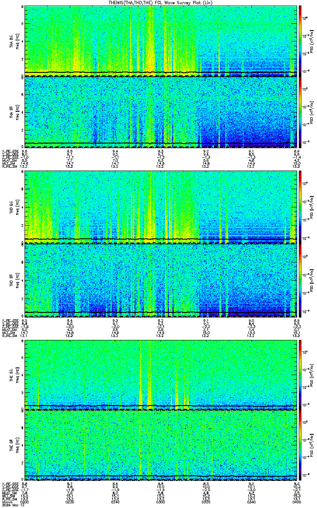This screenshot has width=317, height=508.
Task: Click the MLT_SM row label under THD panels
Action: pos(8,332)
